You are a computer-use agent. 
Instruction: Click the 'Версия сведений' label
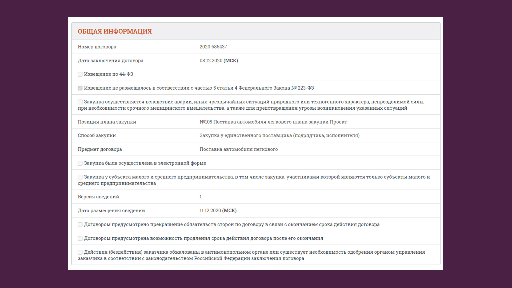[98, 197]
